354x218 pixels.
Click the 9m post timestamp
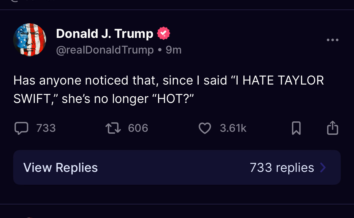[173, 50]
